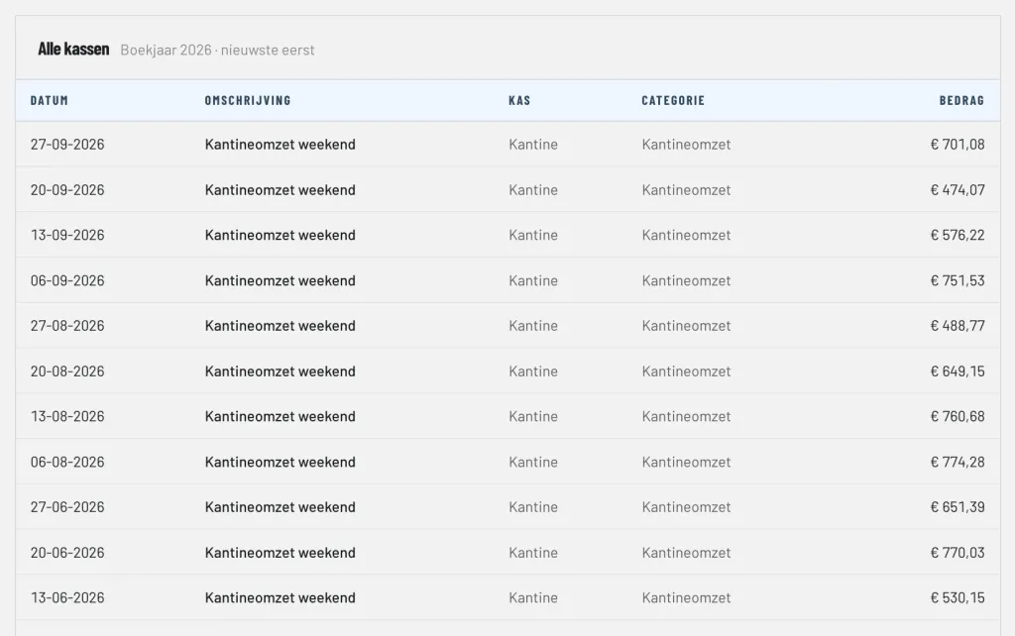The height and width of the screenshot is (636, 1015).
Task: Click amount € 649,15
Action: [x=958, y=371]
